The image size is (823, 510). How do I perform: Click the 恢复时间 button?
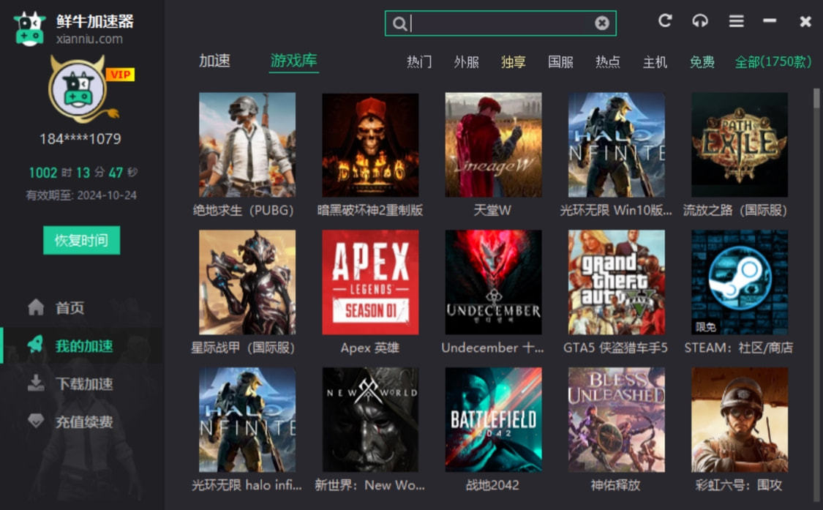(x=81, y=241)
